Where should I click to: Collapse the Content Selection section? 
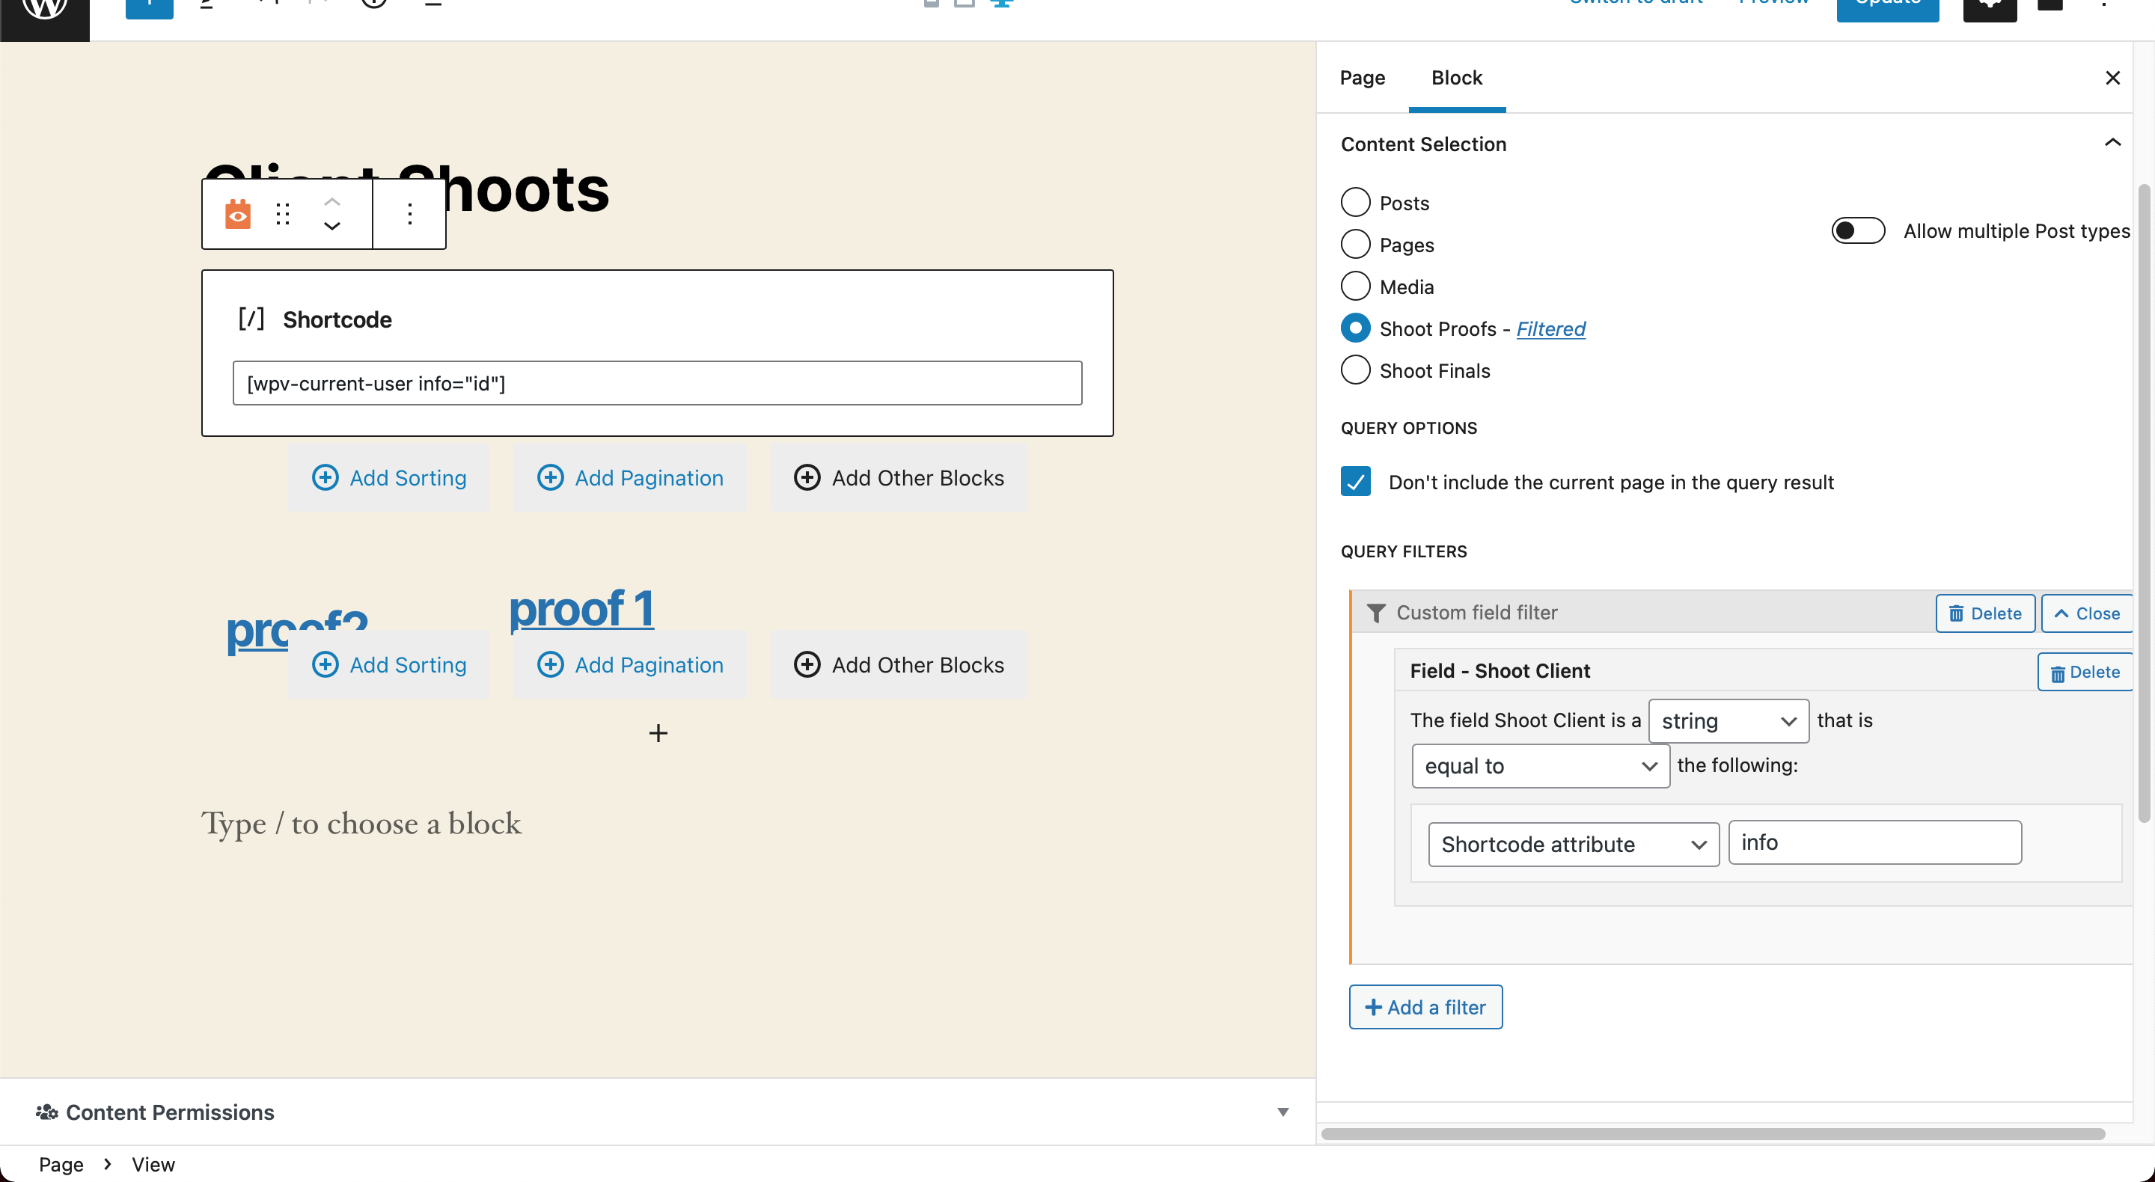pos(2112,143)
